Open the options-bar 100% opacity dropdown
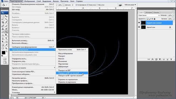The height and width of the screenshot is (99, 176). click(63, 5)
